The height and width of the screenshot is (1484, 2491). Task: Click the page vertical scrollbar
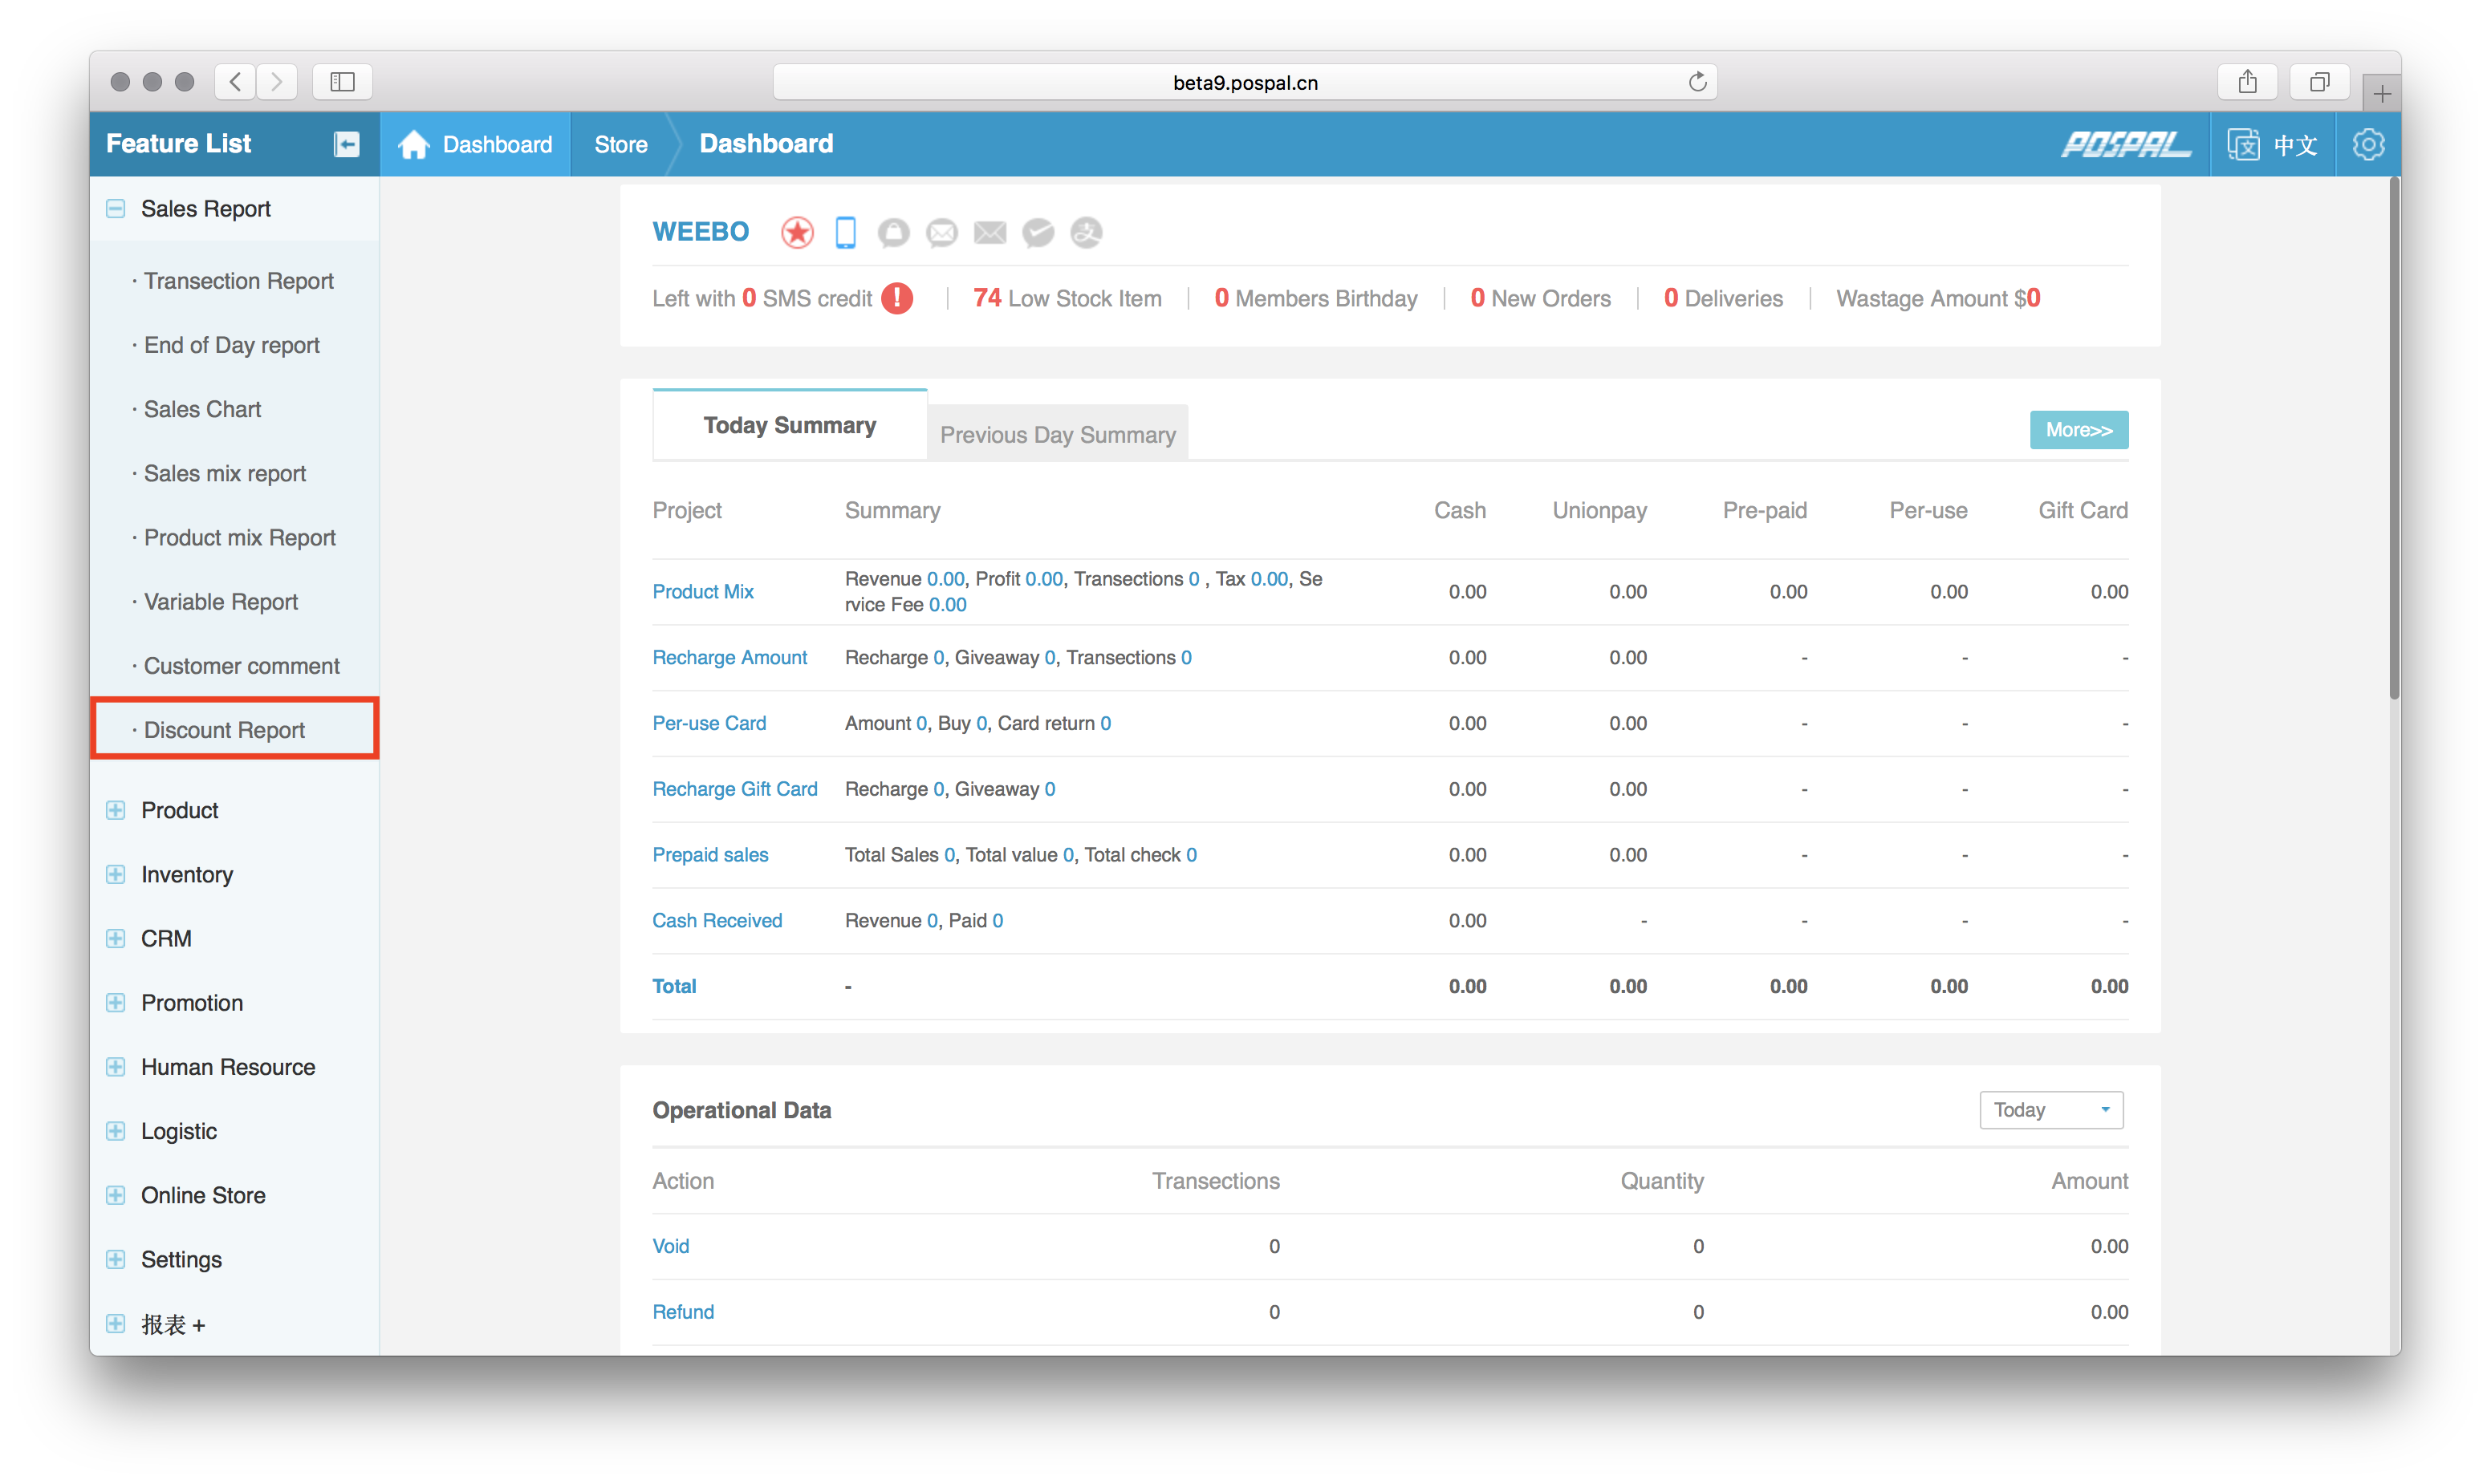coord(2393,440)
